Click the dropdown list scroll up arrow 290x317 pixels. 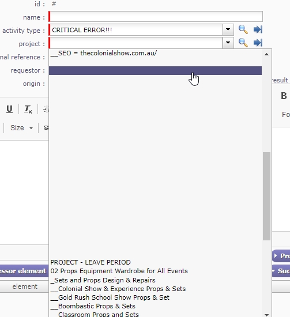(x=266, y=54)
